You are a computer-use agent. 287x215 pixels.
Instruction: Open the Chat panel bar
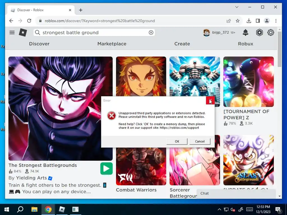236,193
